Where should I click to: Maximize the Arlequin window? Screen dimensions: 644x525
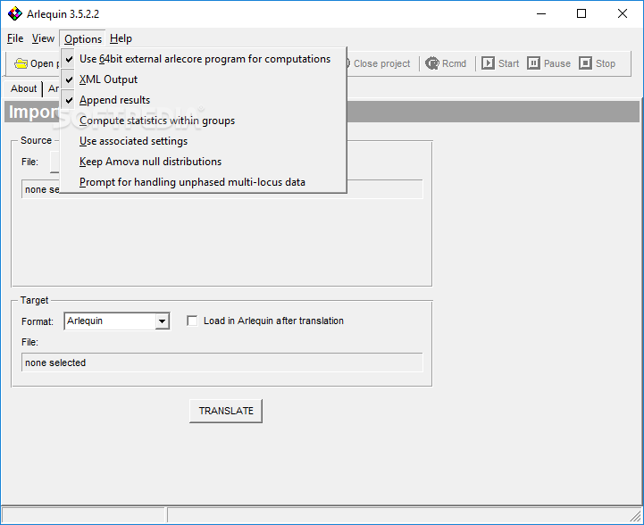click(x=581, y=14)
